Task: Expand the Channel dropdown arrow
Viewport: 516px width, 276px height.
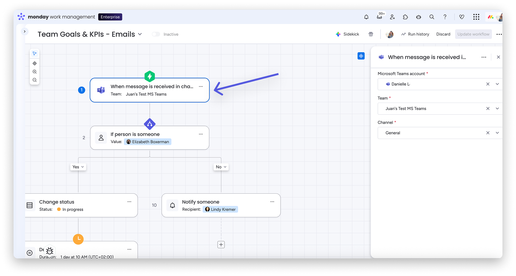Action: pos(497,133)
